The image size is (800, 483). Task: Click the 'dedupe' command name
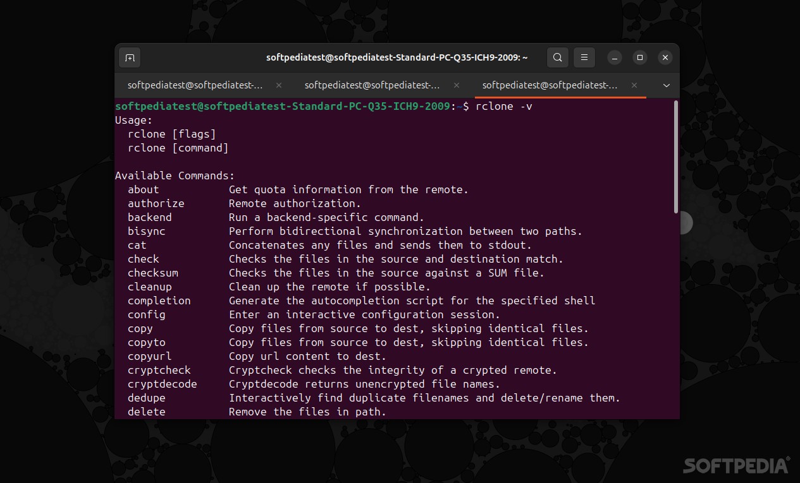point(147,398)
